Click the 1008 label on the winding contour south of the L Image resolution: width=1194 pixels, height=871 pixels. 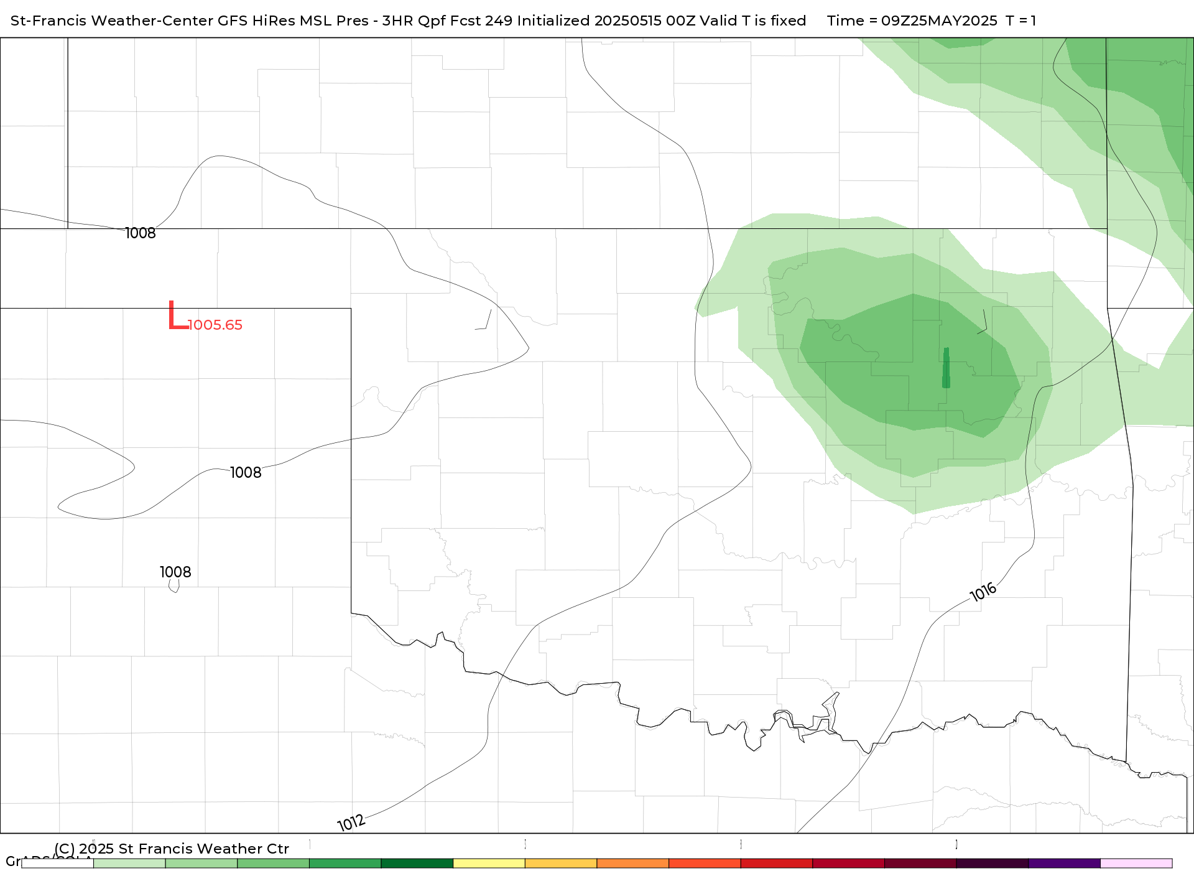tap(246, 473)
